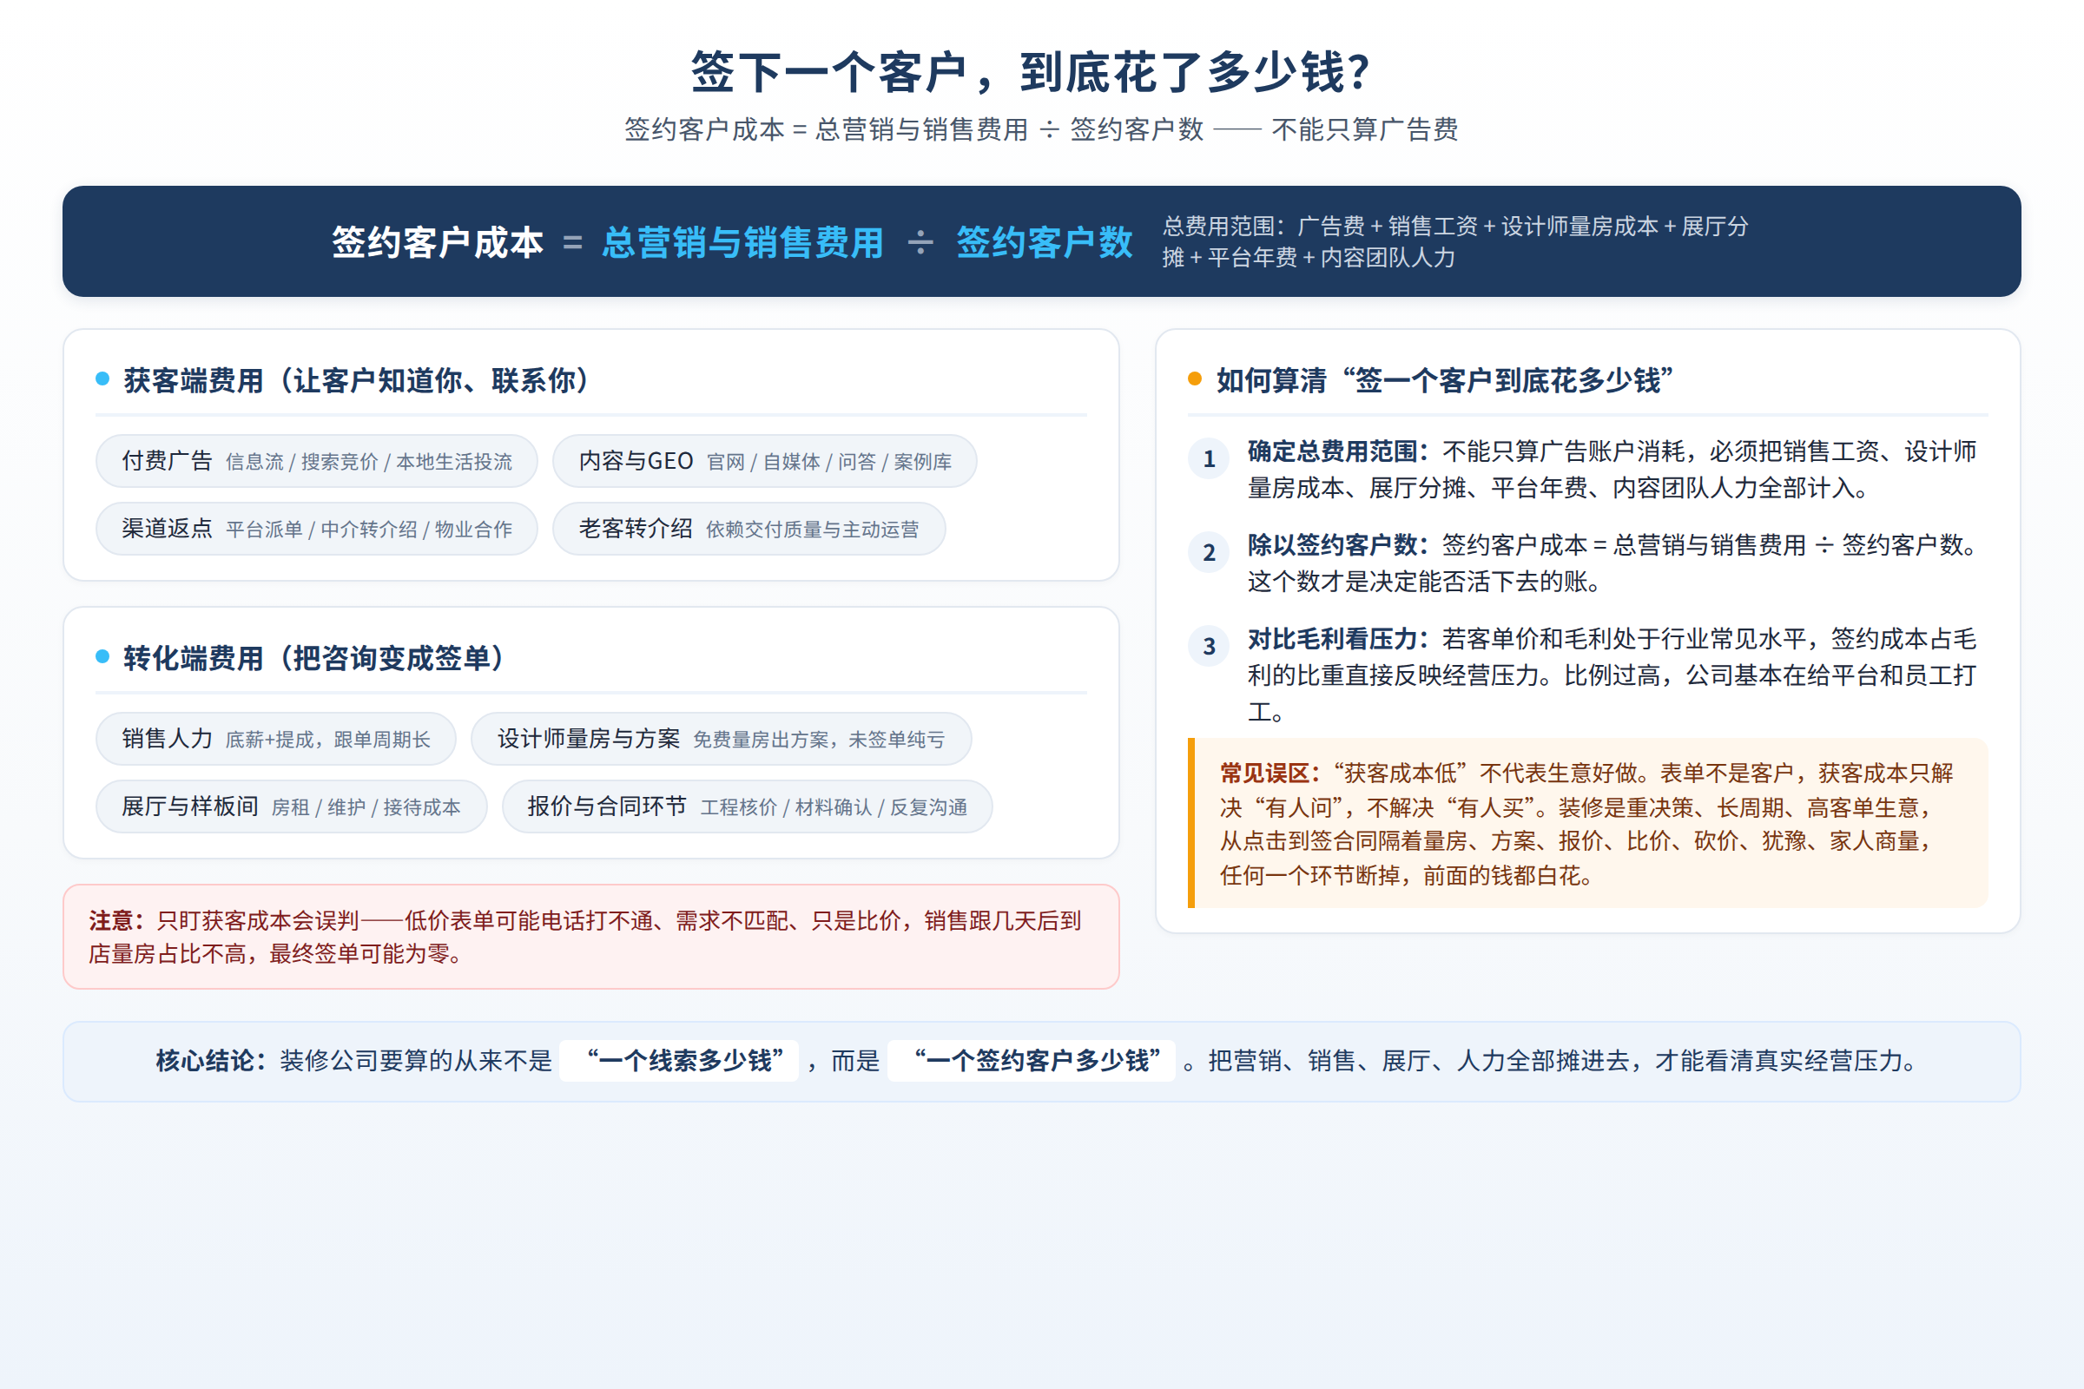The height and width of the screenshot is (1389, 2084).
Task: Click the bold label 除以签约客户数
Action: pos(1339,545)
